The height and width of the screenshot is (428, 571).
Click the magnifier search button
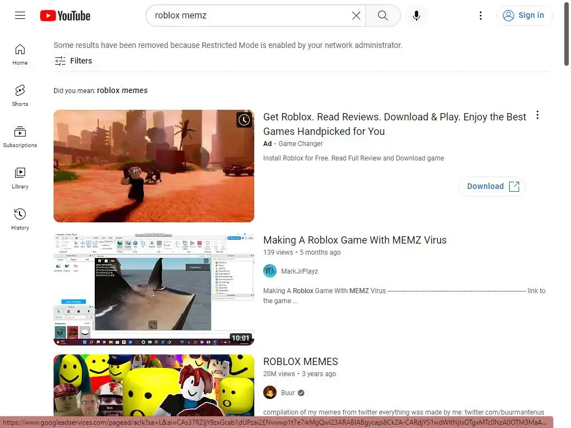click(383, 15)
